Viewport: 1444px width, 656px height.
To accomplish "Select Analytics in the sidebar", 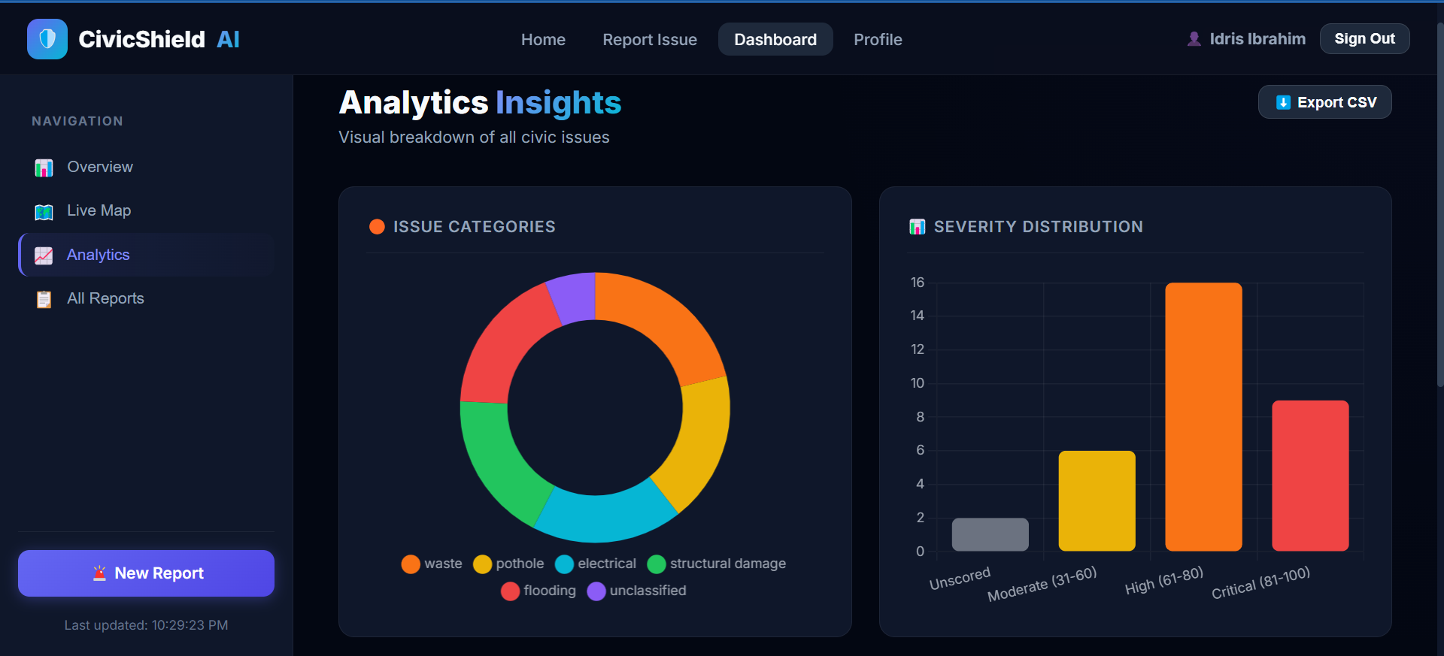I will click(147, 255).
